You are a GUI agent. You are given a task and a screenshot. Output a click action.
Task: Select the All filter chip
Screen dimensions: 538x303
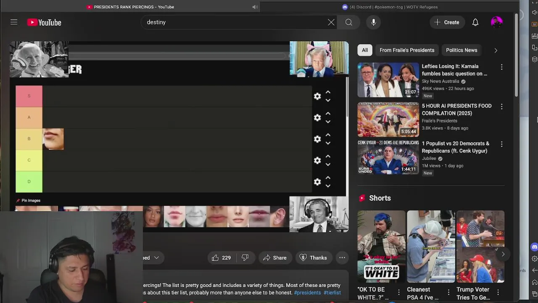(365, 50)
